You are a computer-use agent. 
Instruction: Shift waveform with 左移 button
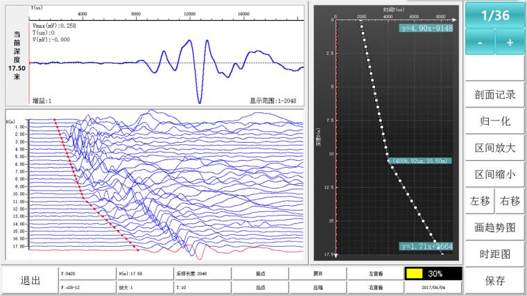click(480, 201)
